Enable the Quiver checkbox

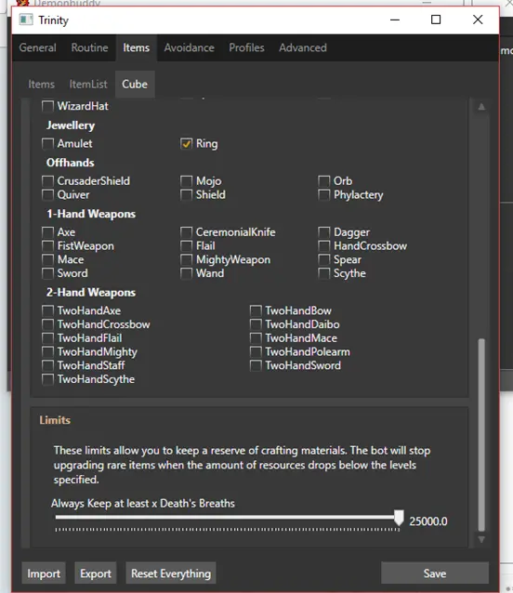pos(47,195)
